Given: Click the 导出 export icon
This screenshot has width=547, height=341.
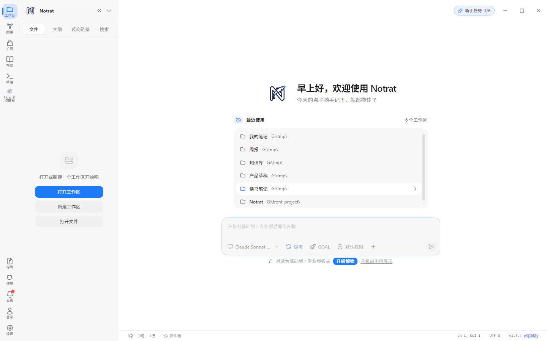Looking at the screenshot, I should (10, 263).
